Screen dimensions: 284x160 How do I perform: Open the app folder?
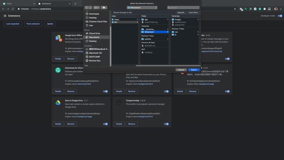[x=155, y=20]
